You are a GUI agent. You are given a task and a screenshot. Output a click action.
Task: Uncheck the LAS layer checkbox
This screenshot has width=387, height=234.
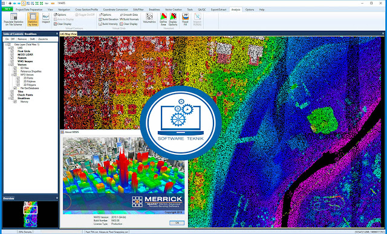pos(12,48)
